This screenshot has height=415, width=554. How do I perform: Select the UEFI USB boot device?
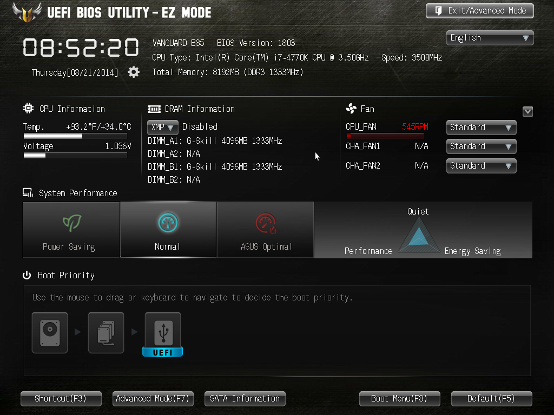(x=163, y=334)
